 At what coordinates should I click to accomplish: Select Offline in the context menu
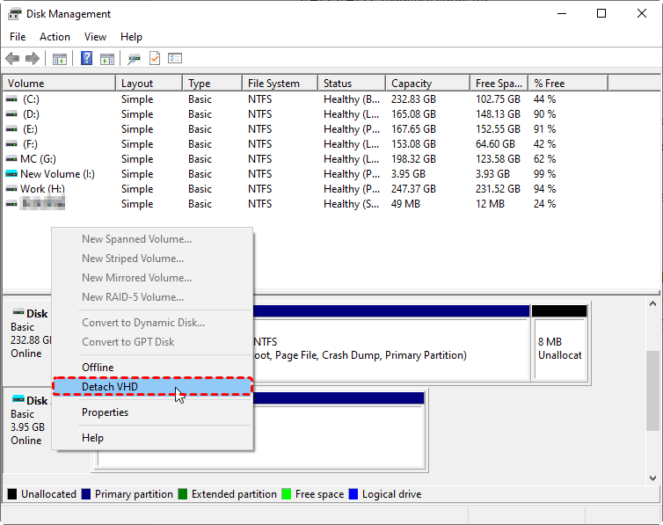point(98,368)
